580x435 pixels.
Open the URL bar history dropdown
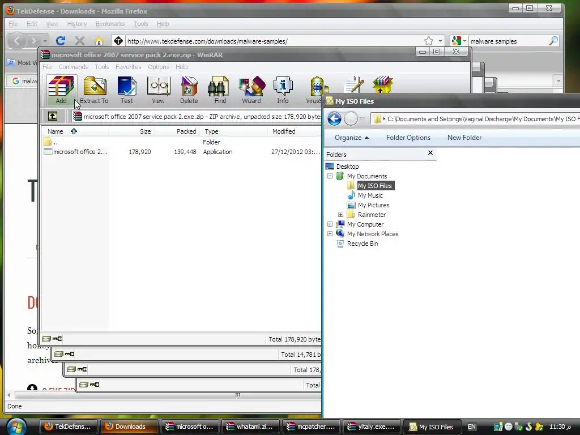(x=440, y=41)
